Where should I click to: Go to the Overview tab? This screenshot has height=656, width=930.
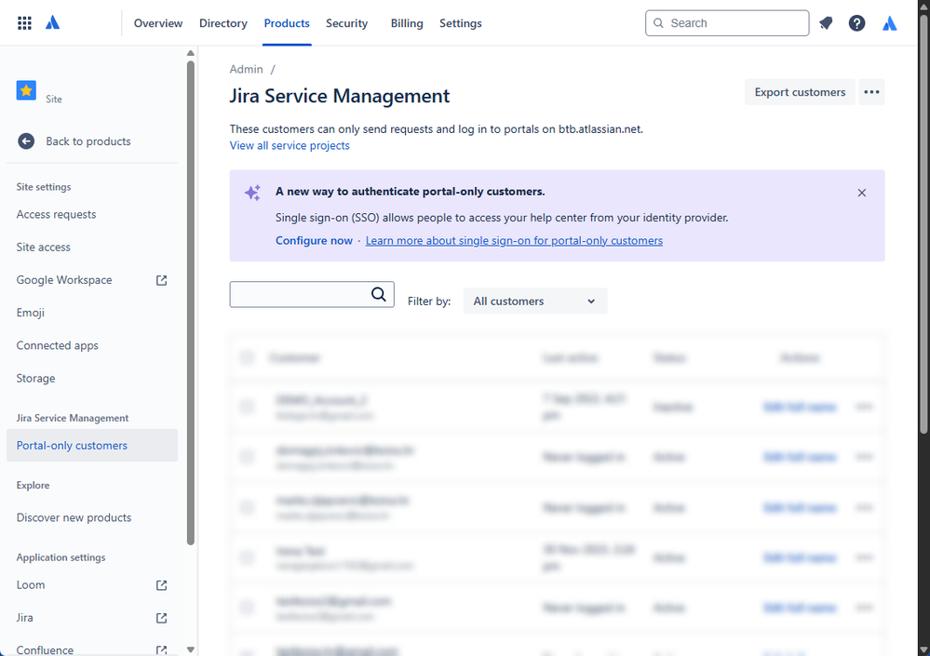(x=158, y=23)
